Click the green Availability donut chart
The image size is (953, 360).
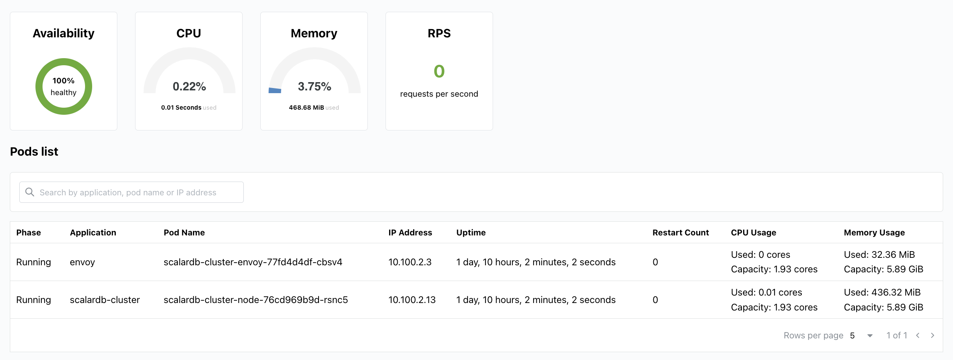(x=63, y=86)
